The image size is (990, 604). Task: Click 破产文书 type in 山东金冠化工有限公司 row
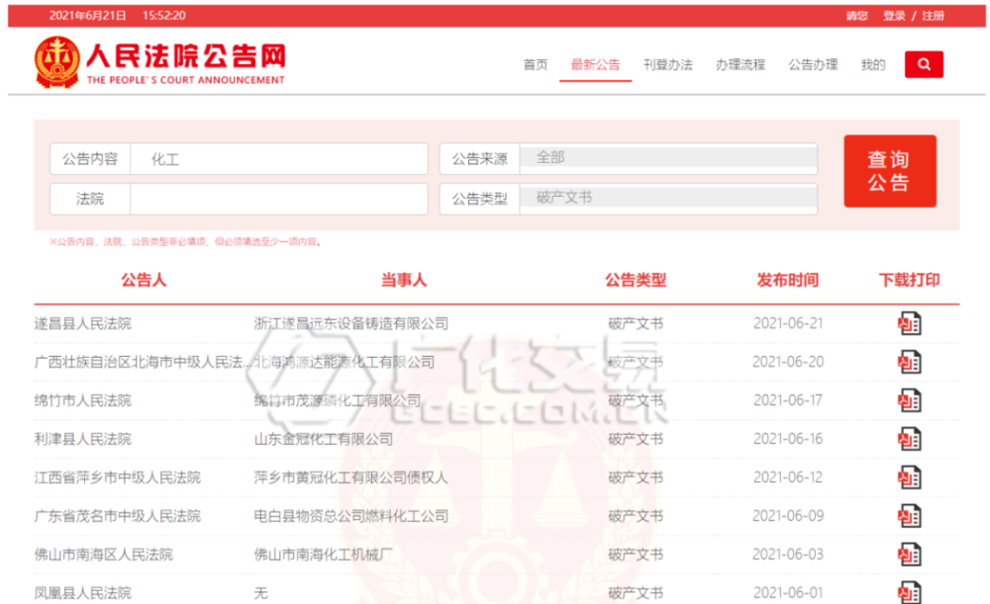click(636, 439)
